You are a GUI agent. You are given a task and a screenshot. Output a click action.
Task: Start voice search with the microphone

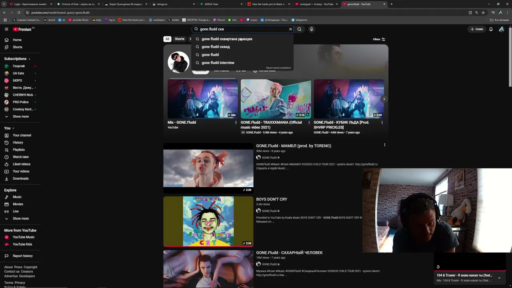coord(311,29)
